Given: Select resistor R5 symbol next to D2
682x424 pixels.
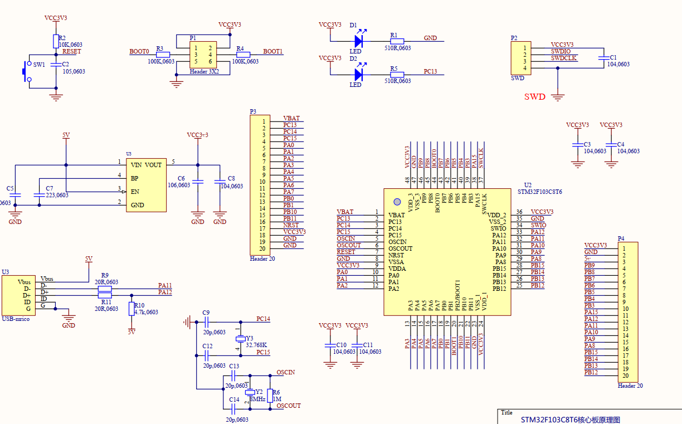Looking at the screenshot, I should pyautogui.click(x=397, y=74).
